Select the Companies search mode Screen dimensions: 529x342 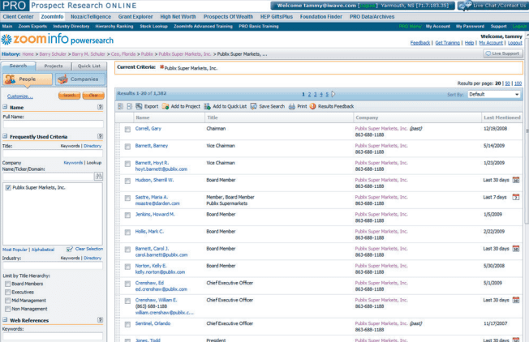tap(80, 79)
